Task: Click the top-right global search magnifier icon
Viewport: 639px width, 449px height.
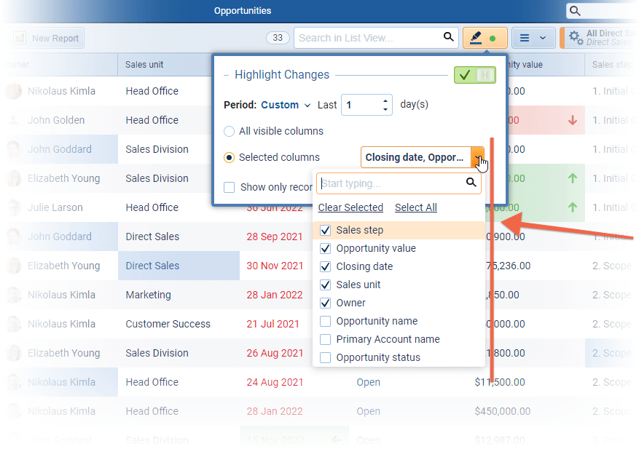Action: pos(576,11)
